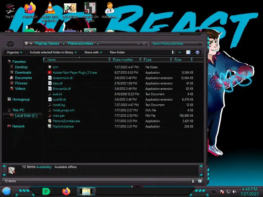
Task: Expand PlantsvsZombies breadcrumb arrow
Action: [x=97, y=44]
